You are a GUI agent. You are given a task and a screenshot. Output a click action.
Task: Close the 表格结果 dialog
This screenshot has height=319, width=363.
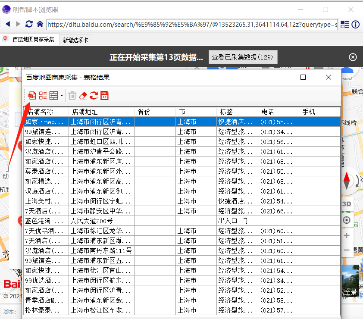pos(328,77)
